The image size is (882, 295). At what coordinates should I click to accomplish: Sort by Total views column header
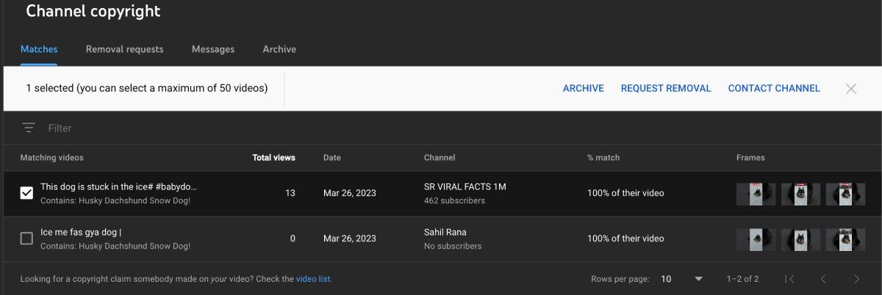[273, 157]
